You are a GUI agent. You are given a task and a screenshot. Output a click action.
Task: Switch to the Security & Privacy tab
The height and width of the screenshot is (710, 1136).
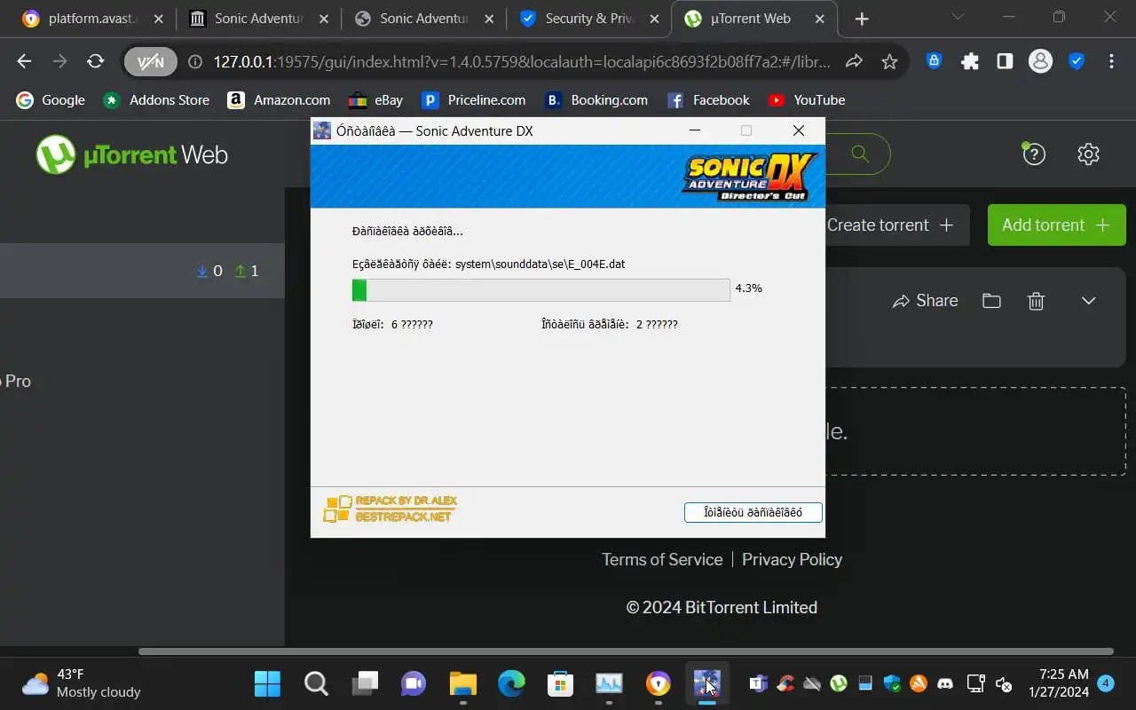(x=589, y=19)
